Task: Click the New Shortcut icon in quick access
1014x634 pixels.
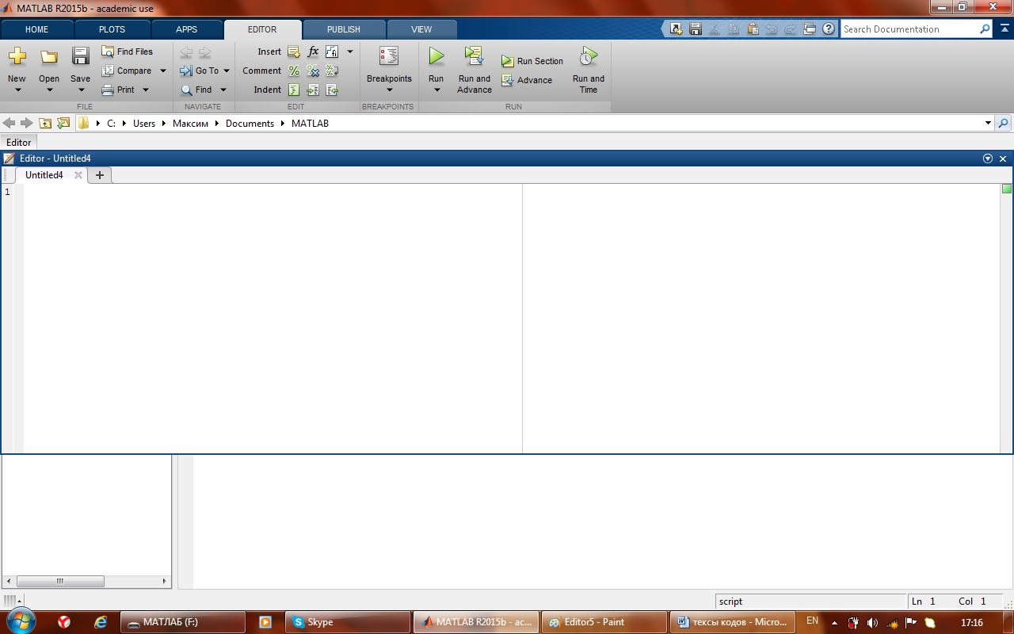Action: point(676,29)
